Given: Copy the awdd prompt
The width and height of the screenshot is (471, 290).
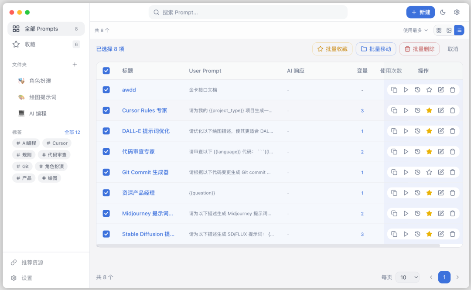Looking at the screenshot, I should click(394, 90).
